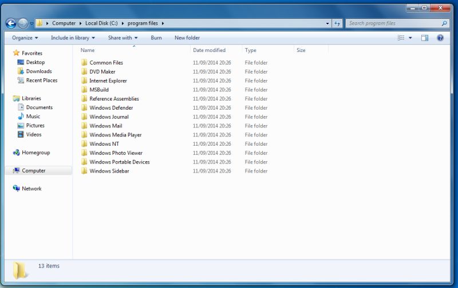This screenshot has height=288, width=458.
Task: Refresh the program files folder view
Action: click(337, 23)
